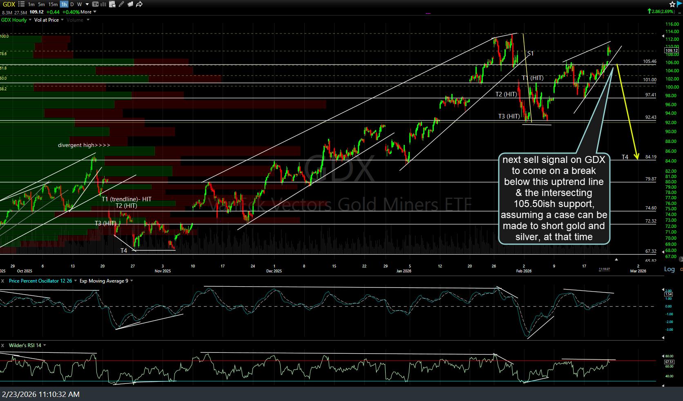Screen dimensions: 683x401
Task: Open the Volume study dropdown
Action: 88,20
